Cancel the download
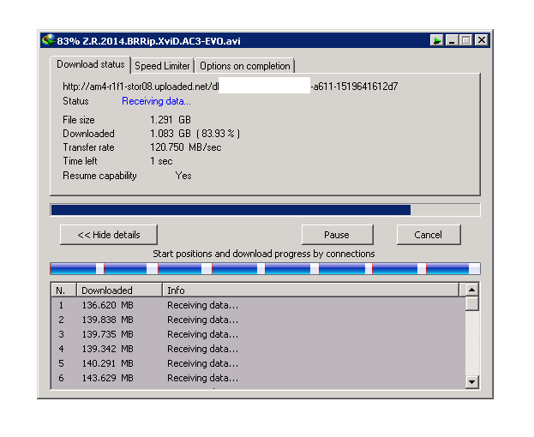 [x=429, y=235]
